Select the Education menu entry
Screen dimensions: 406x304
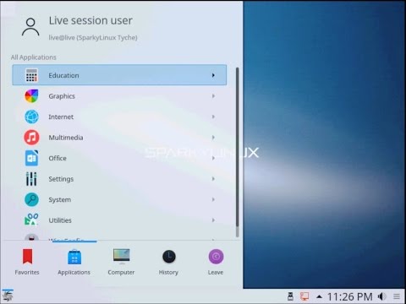119,75
